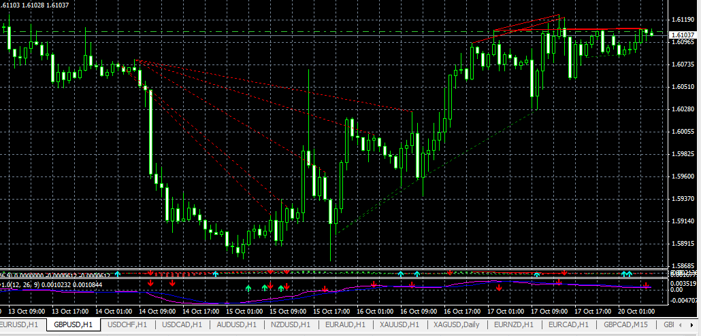The image size is (701, 336).
Task: Click the 1.60055 price scale label
Action: [683, 132]
